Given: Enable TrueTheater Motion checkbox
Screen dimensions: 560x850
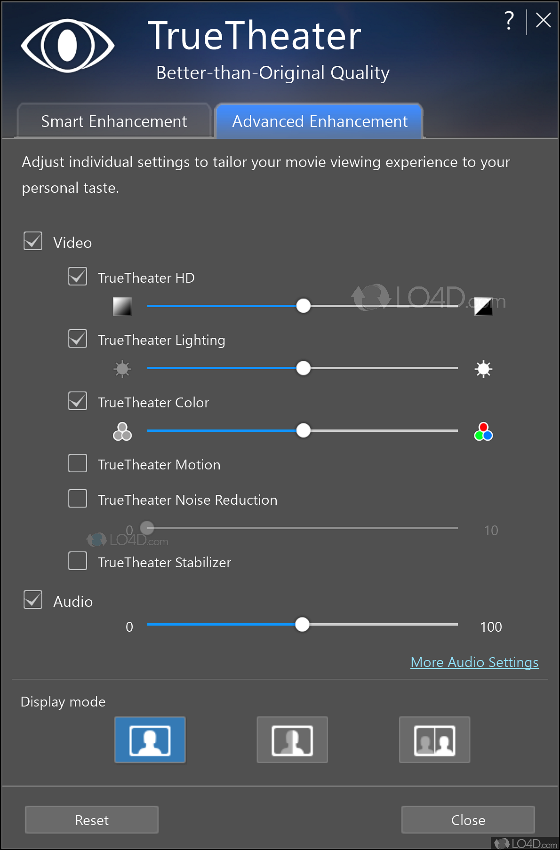Looking at the screenshot, I should [x=78, y=463].
